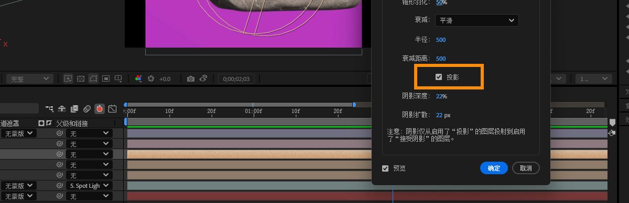The image size is (629, 203).
Task: Click the 阴影深度 shadow darkness value 22%
Action: point(441,96)
